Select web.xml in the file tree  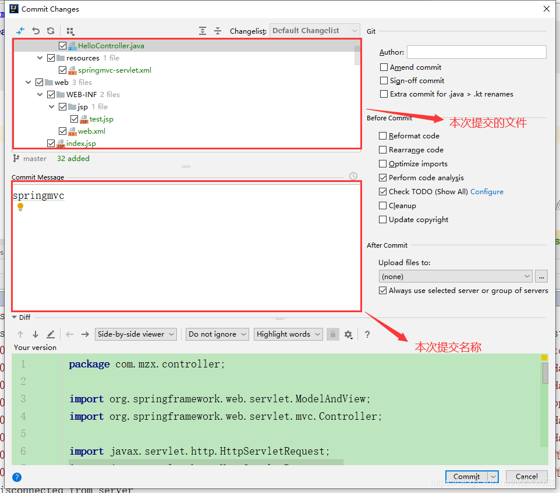(92, 131)
